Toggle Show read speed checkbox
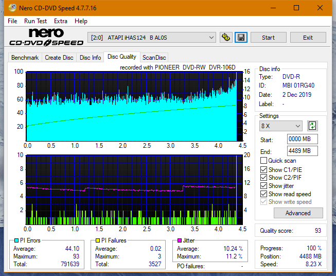The width and height of the screenshot is (336, 276). click(x=263, y=194)
